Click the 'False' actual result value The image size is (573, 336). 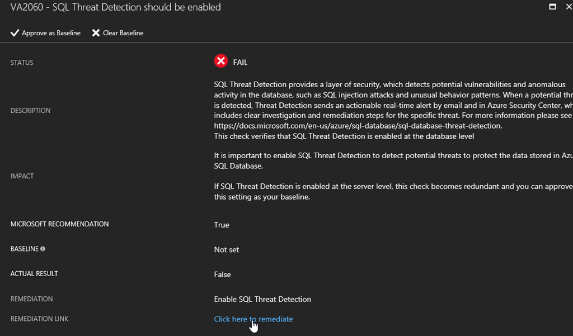[x=222, y=275]
